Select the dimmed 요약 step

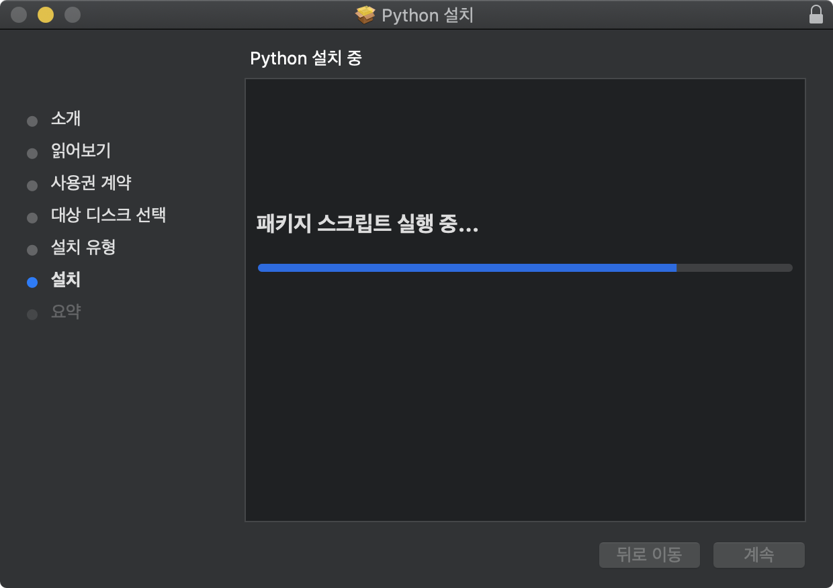point(66,312)
